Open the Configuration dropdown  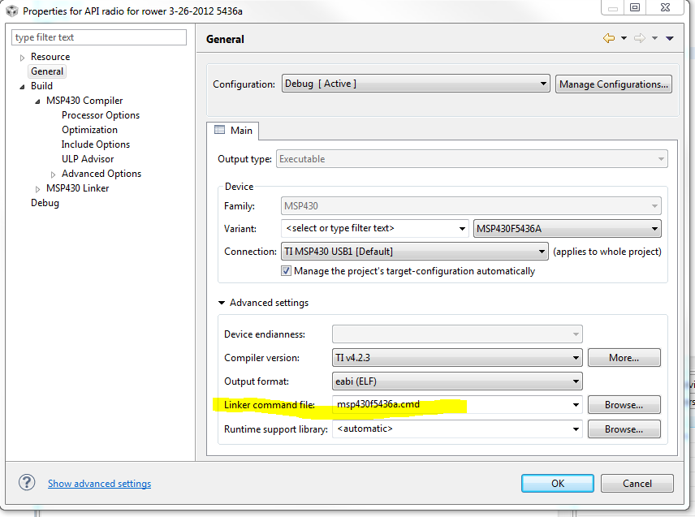(416, 84)
